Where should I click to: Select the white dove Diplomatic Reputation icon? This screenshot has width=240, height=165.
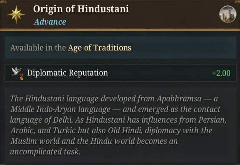[16, 71]
